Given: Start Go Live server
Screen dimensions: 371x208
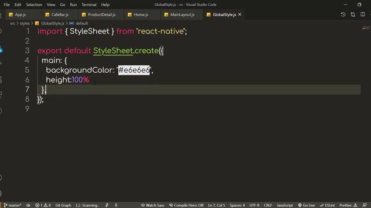Looking at the screenshot, I should pos(307,205).
